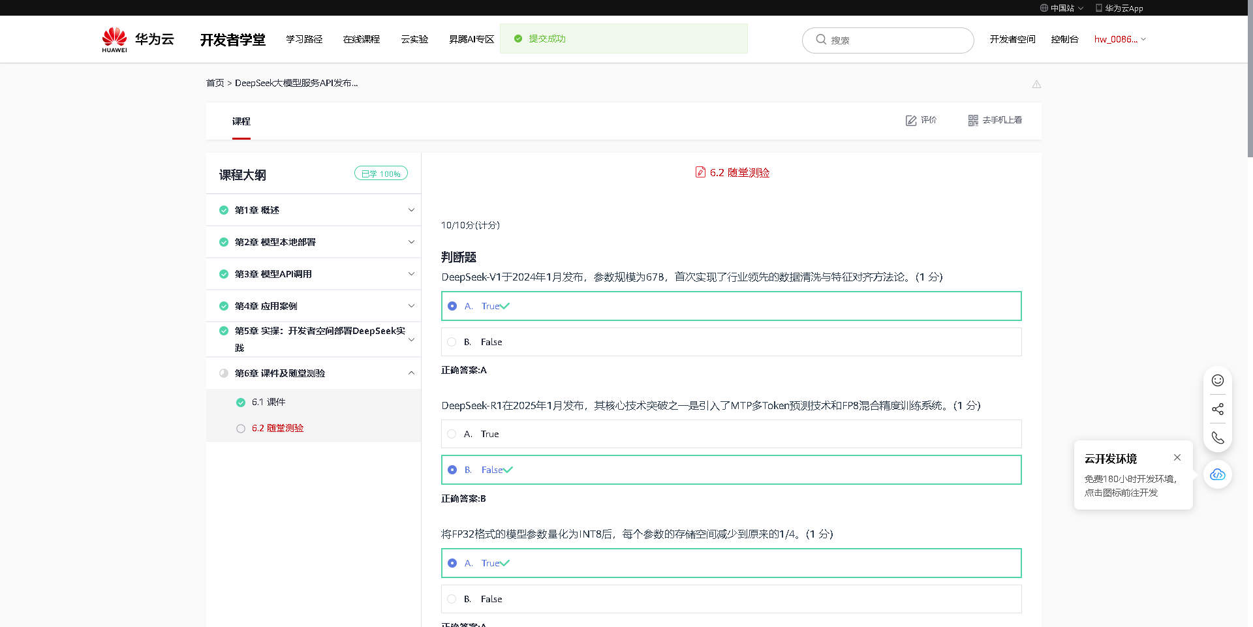Expand 第5章 实操 chapter chevron

411,340
